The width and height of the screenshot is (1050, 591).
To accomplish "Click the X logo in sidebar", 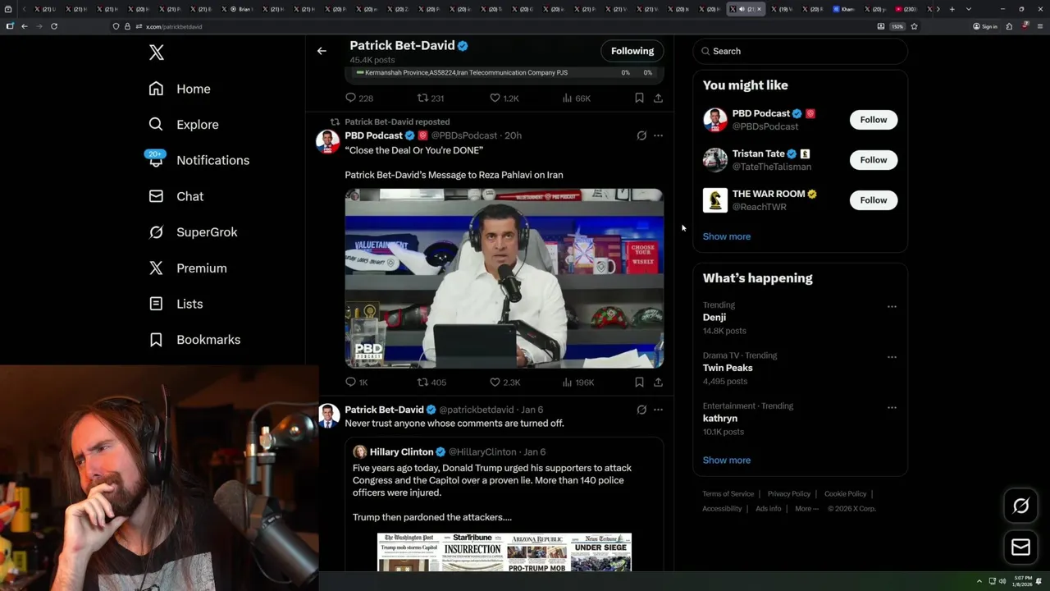I will pos(157,53).
